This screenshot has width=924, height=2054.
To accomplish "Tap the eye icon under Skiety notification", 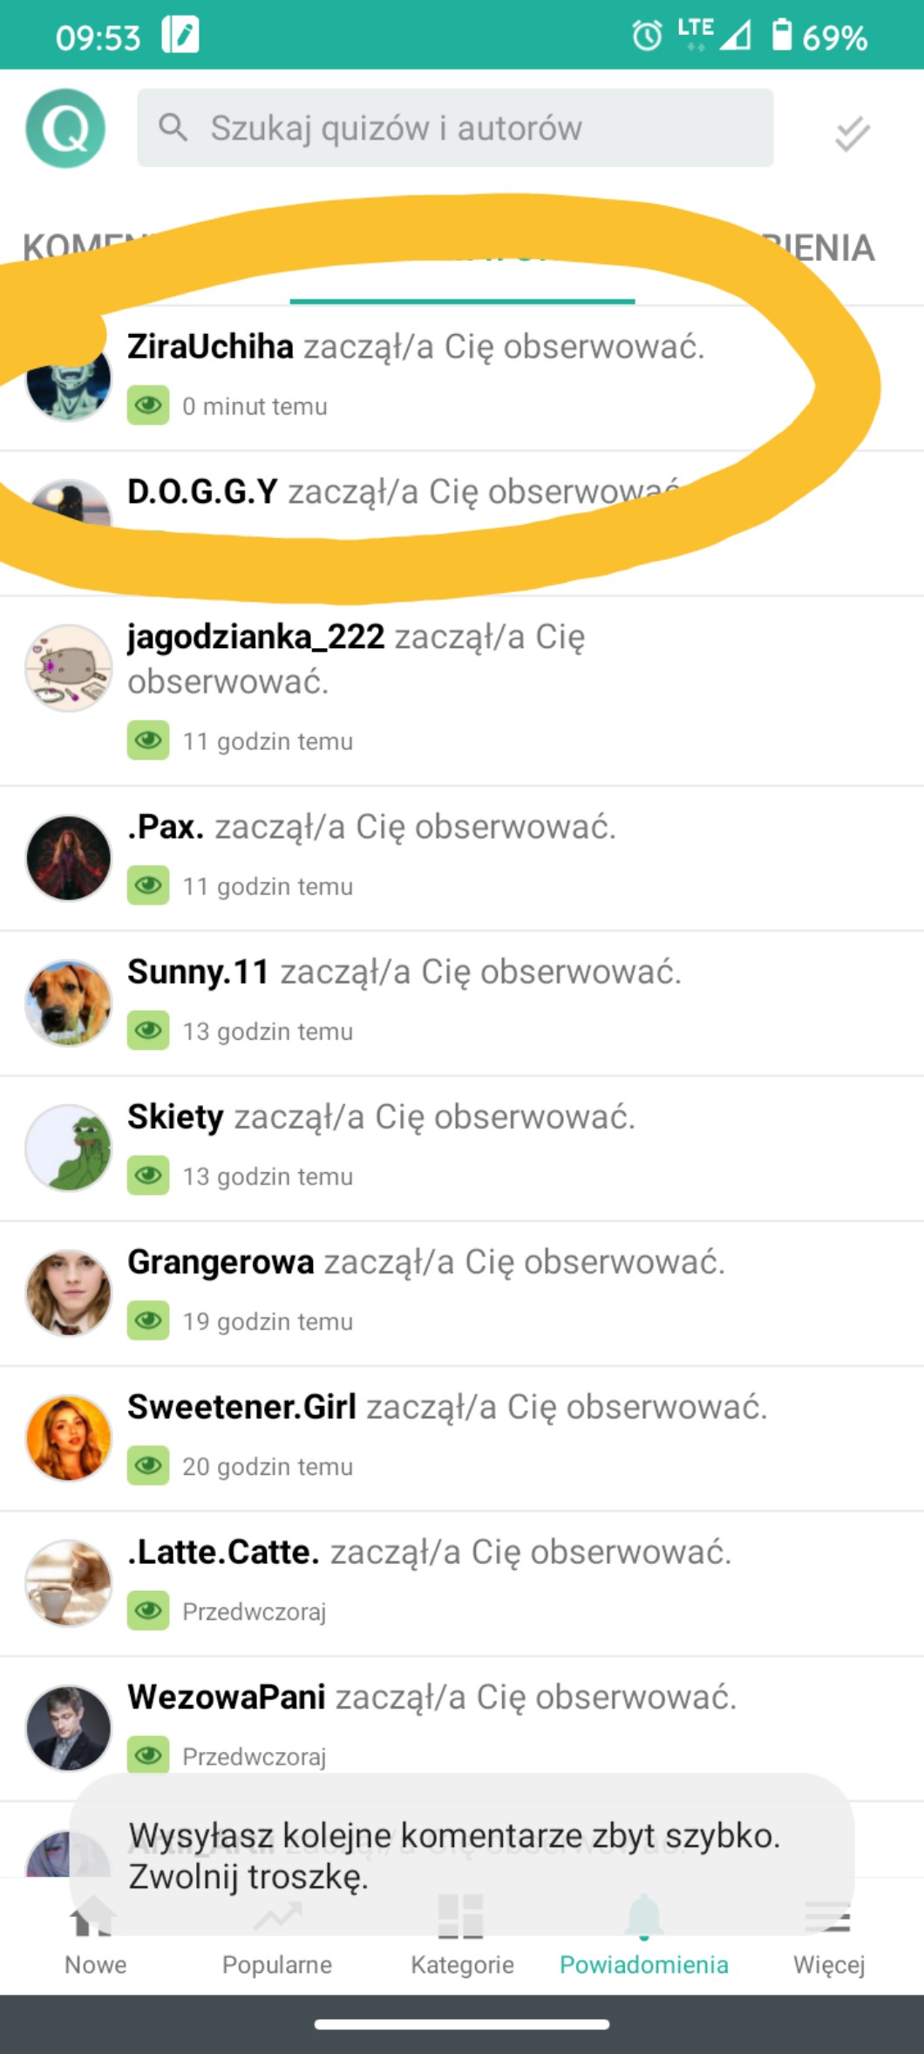I will pos(148,1175).
